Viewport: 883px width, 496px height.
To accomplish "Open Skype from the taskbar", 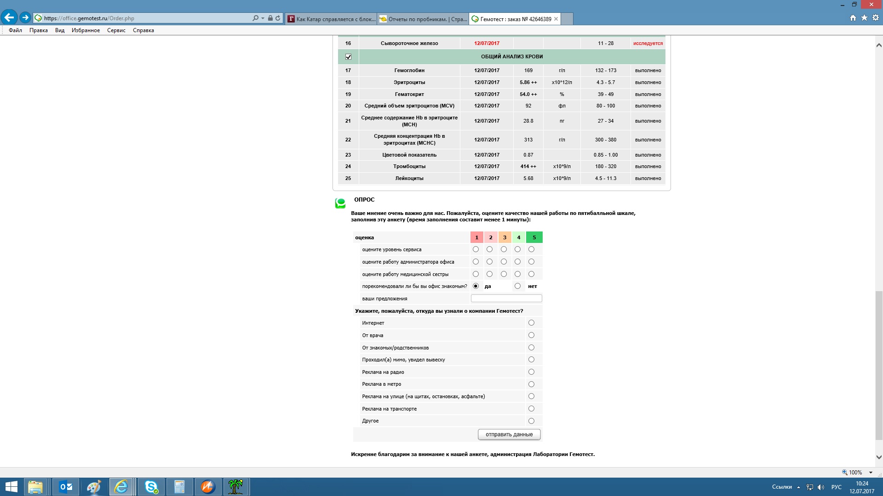I will (x=151, y=487).
